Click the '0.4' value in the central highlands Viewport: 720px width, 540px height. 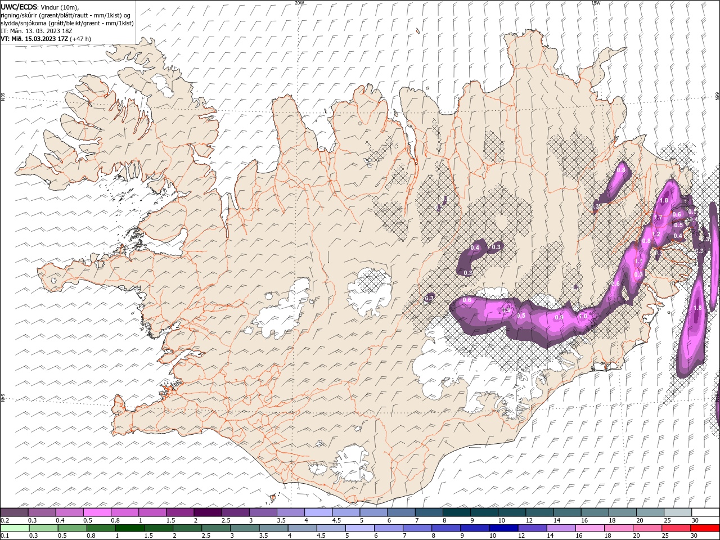(x=475, y=247)
